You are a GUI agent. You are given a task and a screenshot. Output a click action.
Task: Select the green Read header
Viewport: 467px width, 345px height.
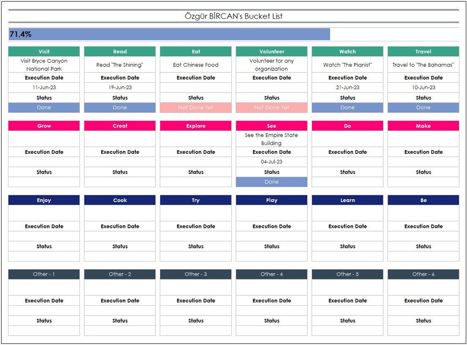[x=120, y=51]
